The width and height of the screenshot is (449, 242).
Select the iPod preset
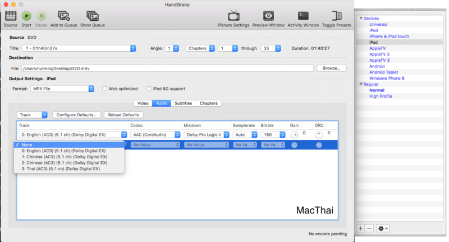(x=373, y=30)
